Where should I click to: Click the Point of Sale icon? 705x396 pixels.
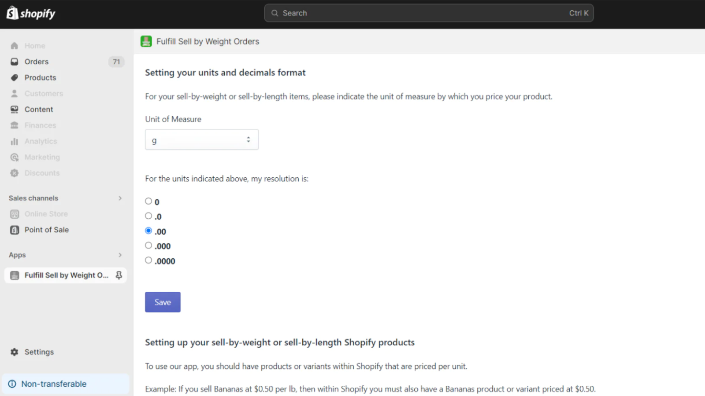(x=15, y=230)
